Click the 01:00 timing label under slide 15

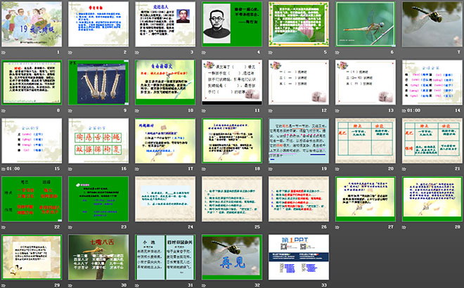11,169
